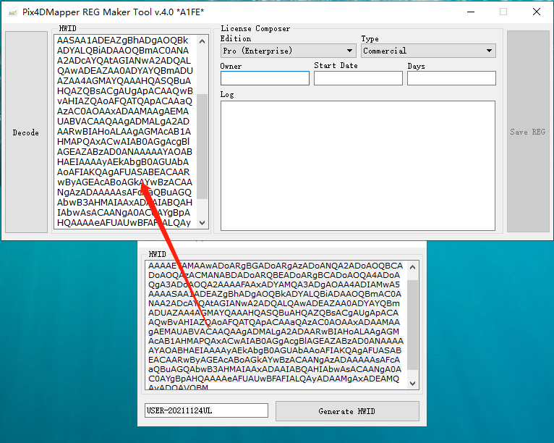Click up arrow of generator HWID scrollbar
This screenshot has width=554, height=443.
(x=413, y=267)
